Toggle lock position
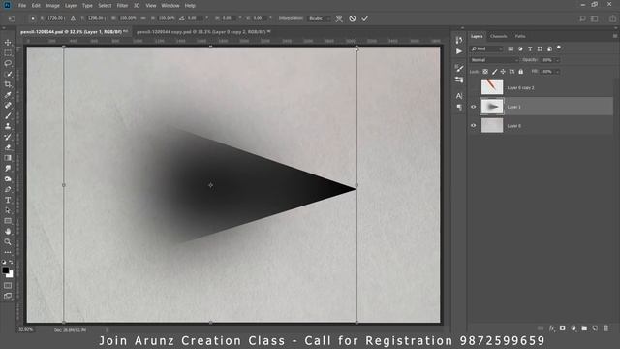 (503, 72)
